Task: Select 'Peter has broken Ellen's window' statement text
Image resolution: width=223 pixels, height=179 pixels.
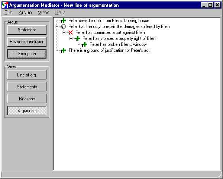Action: [118, 45]
